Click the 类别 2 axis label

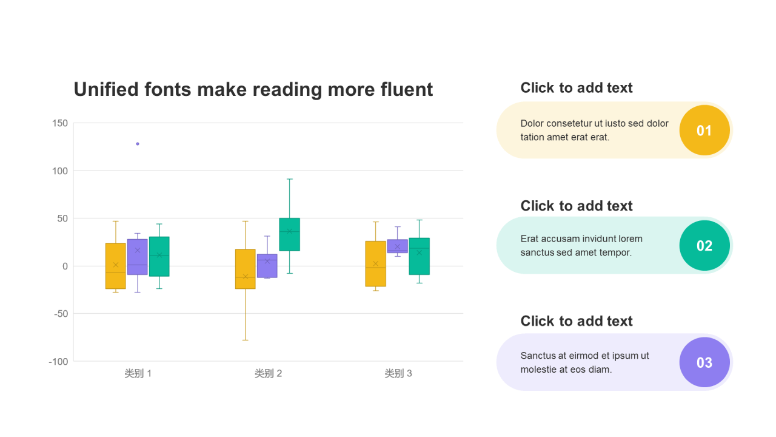click(x=268, y=373)
